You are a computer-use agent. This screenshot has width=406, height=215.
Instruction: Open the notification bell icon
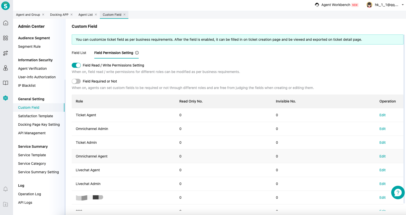(6, 189)
